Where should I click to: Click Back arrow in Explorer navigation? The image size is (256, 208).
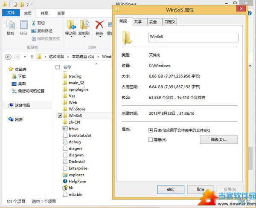9,57
